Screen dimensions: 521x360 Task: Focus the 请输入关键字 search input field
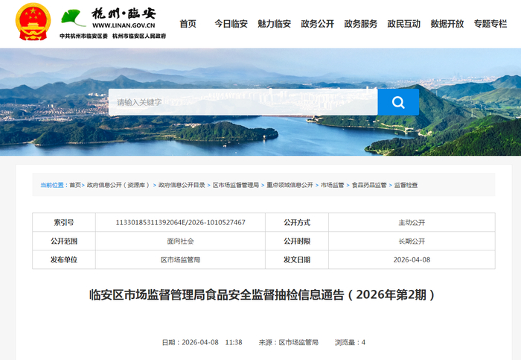pyautogui.click(x=243, y=102)
